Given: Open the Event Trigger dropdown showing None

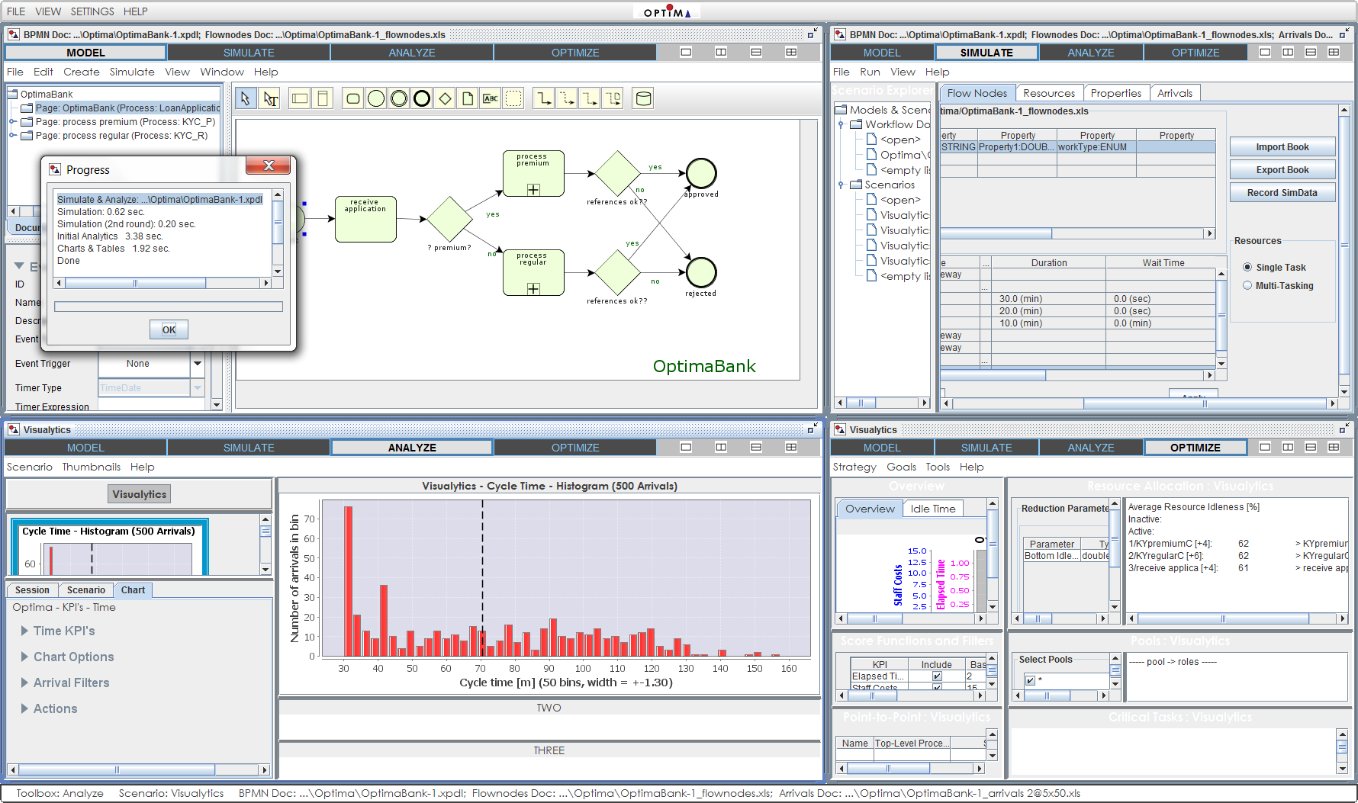Looking at the screenshot, I should tap(198, 364).
